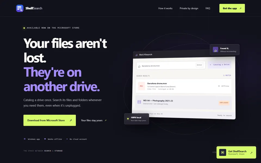
Task: Click the UNPLUGGED badge
Action: tap(224, 103)
